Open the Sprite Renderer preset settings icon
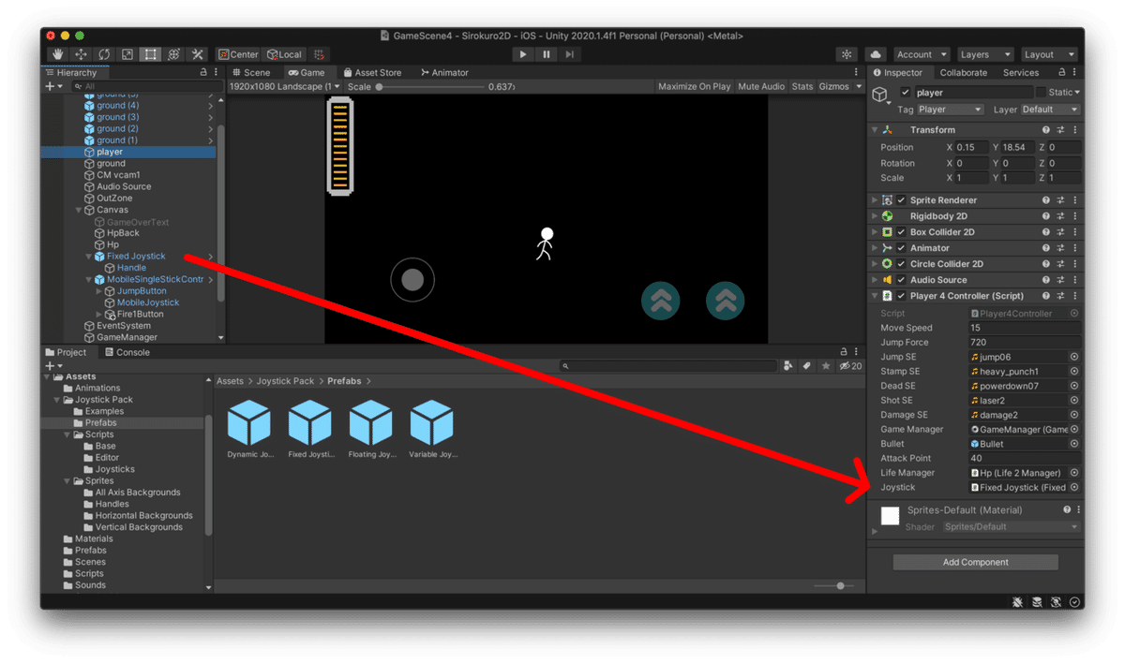 pyautogui.click(x=1060, y=200)
